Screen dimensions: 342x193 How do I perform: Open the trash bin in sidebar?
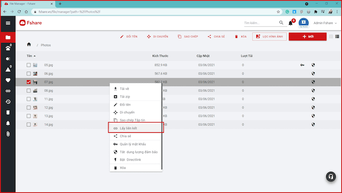tap(8, 112)
